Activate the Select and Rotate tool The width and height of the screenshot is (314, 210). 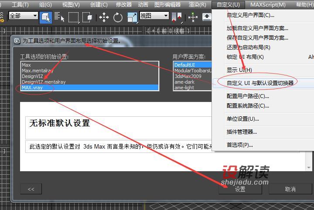coord(118,17)
